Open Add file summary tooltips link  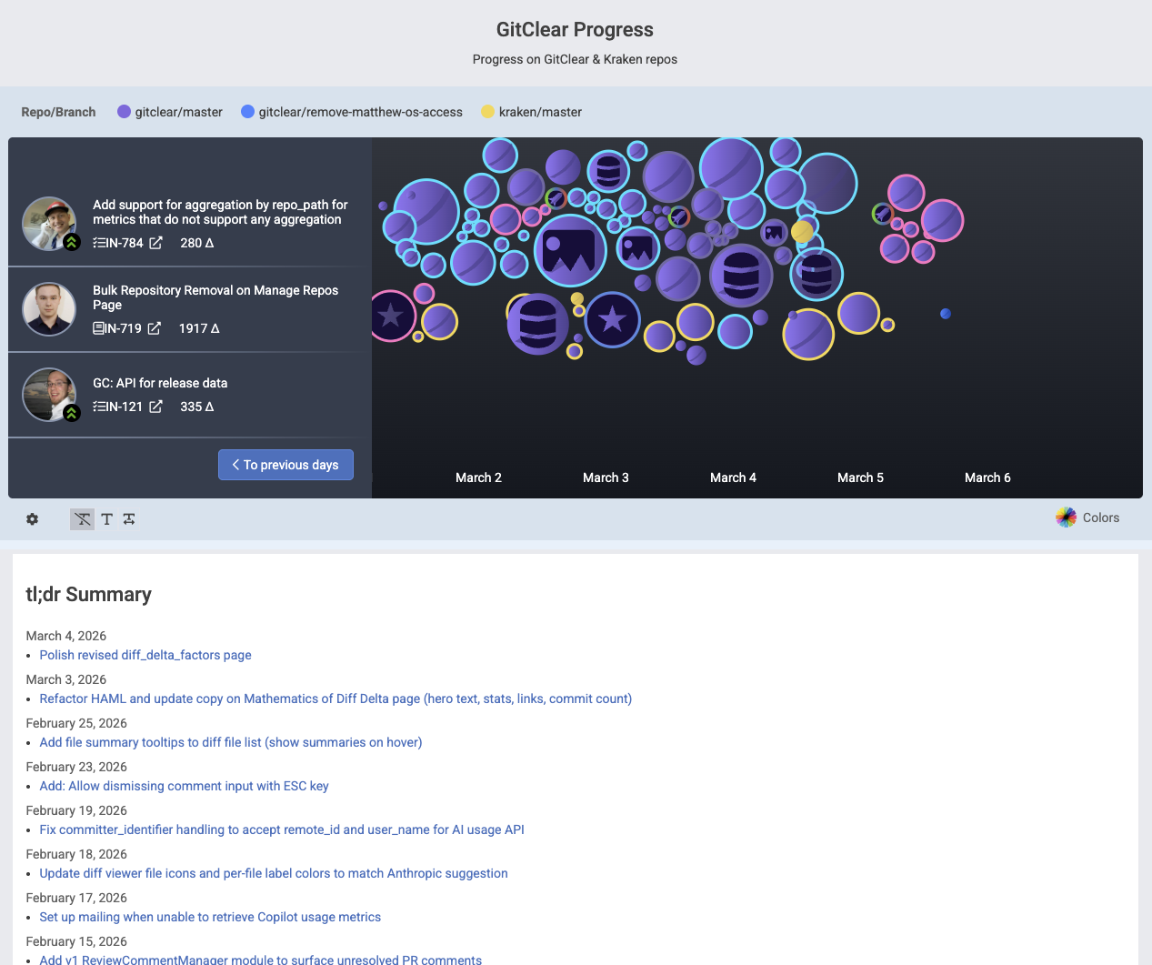click(231, 742)
